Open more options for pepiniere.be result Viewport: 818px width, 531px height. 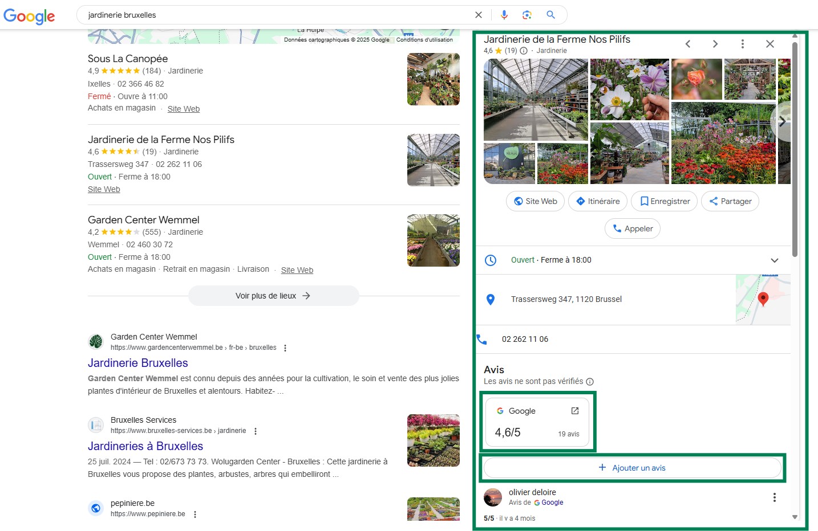click(x=195, y=514)
